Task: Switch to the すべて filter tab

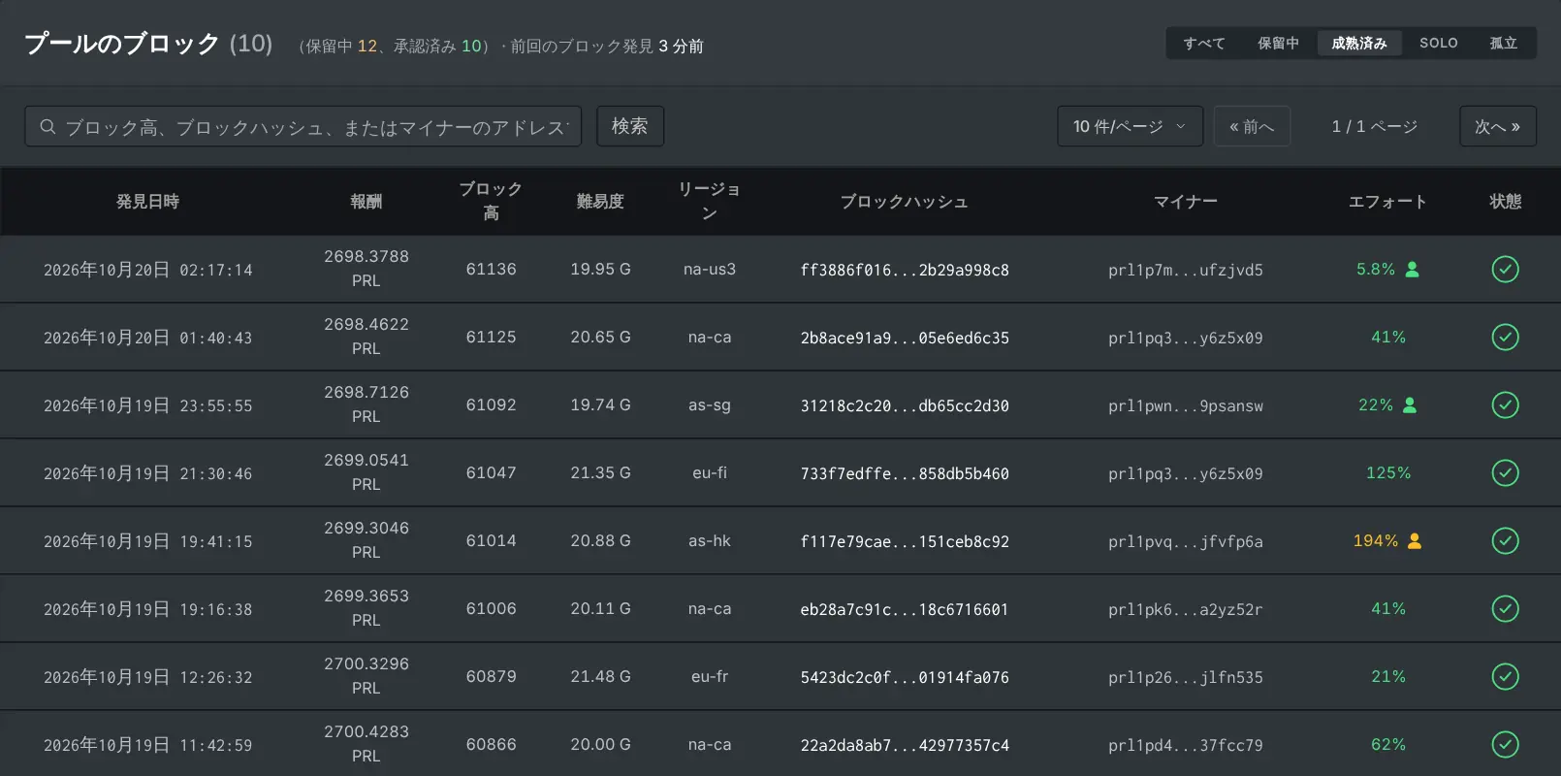Action: [1204, 44]
